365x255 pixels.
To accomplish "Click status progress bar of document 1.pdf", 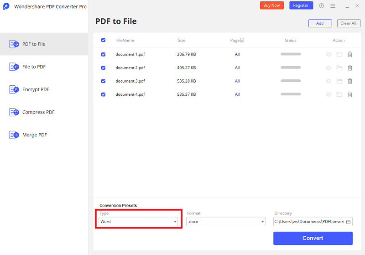I will (x=291, y=54).
